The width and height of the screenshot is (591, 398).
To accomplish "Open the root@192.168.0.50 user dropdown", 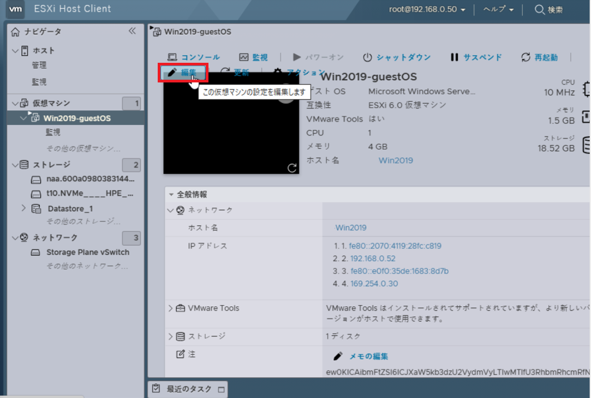I will click(427, 9).
